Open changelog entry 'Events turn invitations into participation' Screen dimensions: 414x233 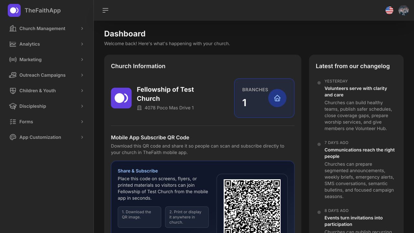coord(354,221)
